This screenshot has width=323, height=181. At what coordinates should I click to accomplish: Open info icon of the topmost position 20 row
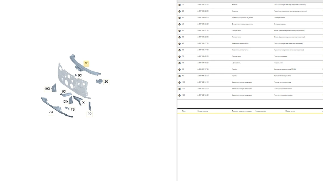point(180,5)
